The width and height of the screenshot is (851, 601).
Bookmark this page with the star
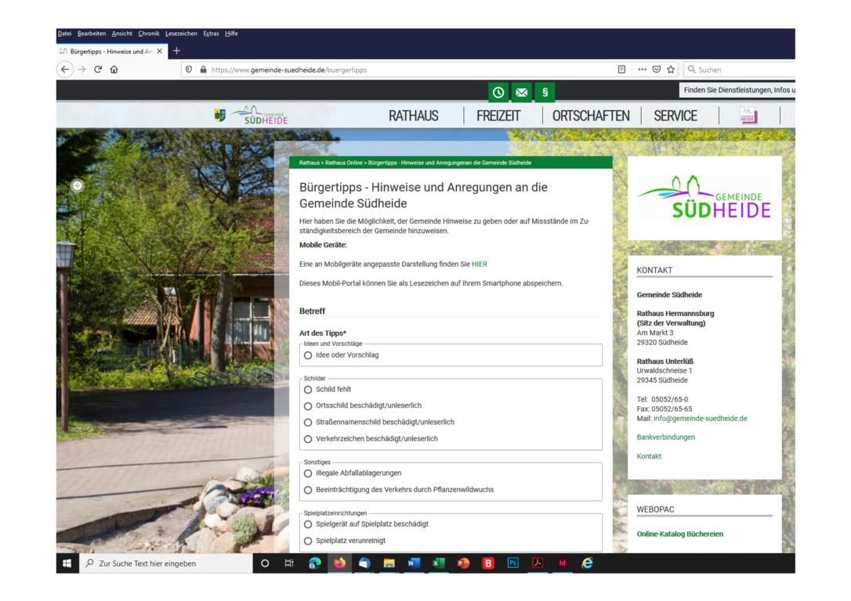click(671, 70)
